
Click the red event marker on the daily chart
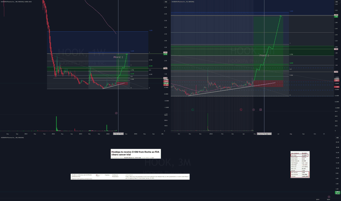click(241, 110)
